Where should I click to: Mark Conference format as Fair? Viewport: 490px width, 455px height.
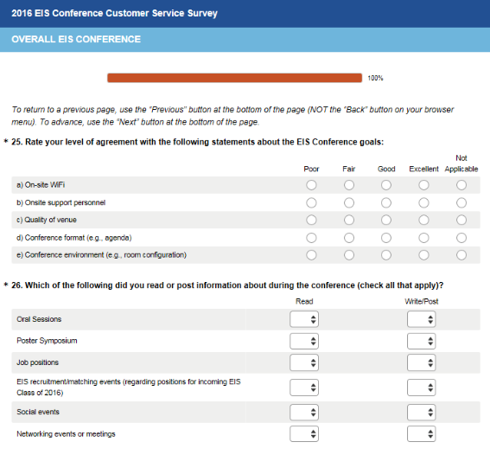(349, 238)
